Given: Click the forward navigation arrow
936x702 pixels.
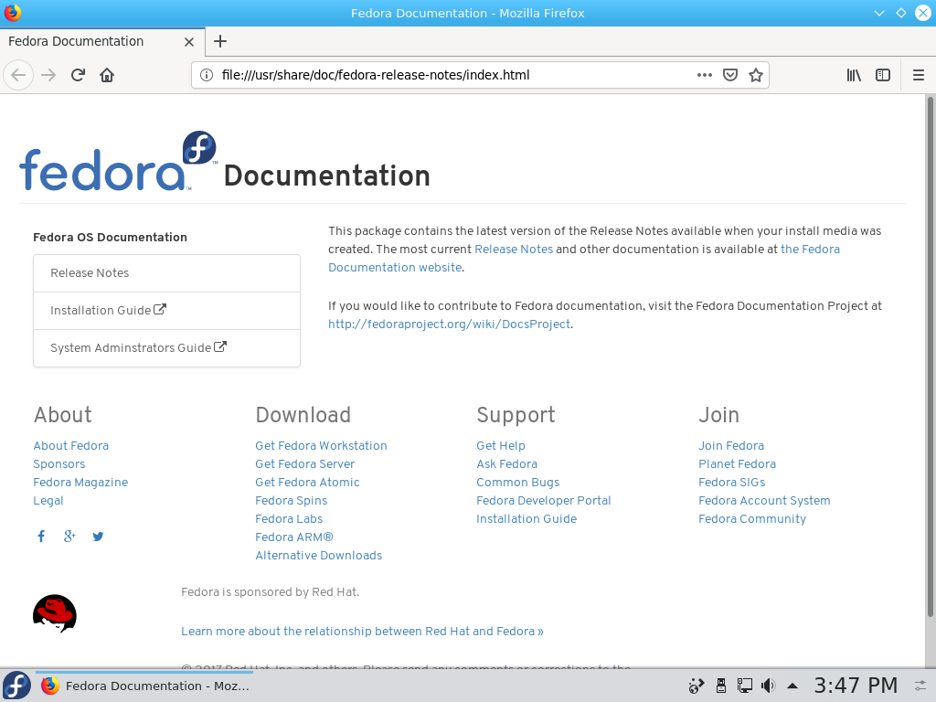Looking at the screenshot, I should [x=48, y=75].
